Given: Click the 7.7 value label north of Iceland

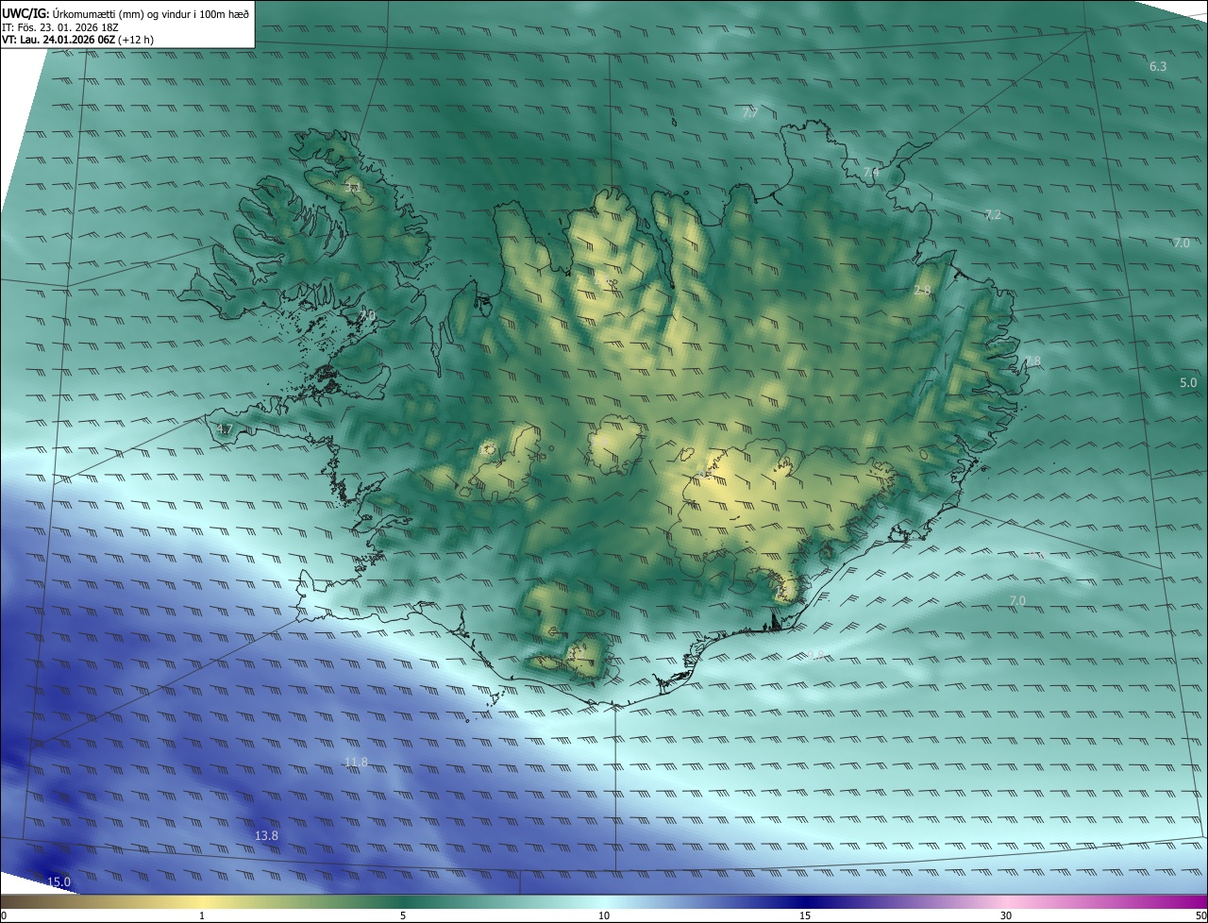Looking at the screenshot, I should [750, 113].
